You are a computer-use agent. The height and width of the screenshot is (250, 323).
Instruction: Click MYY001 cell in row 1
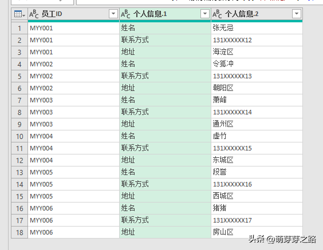point(73,28)
